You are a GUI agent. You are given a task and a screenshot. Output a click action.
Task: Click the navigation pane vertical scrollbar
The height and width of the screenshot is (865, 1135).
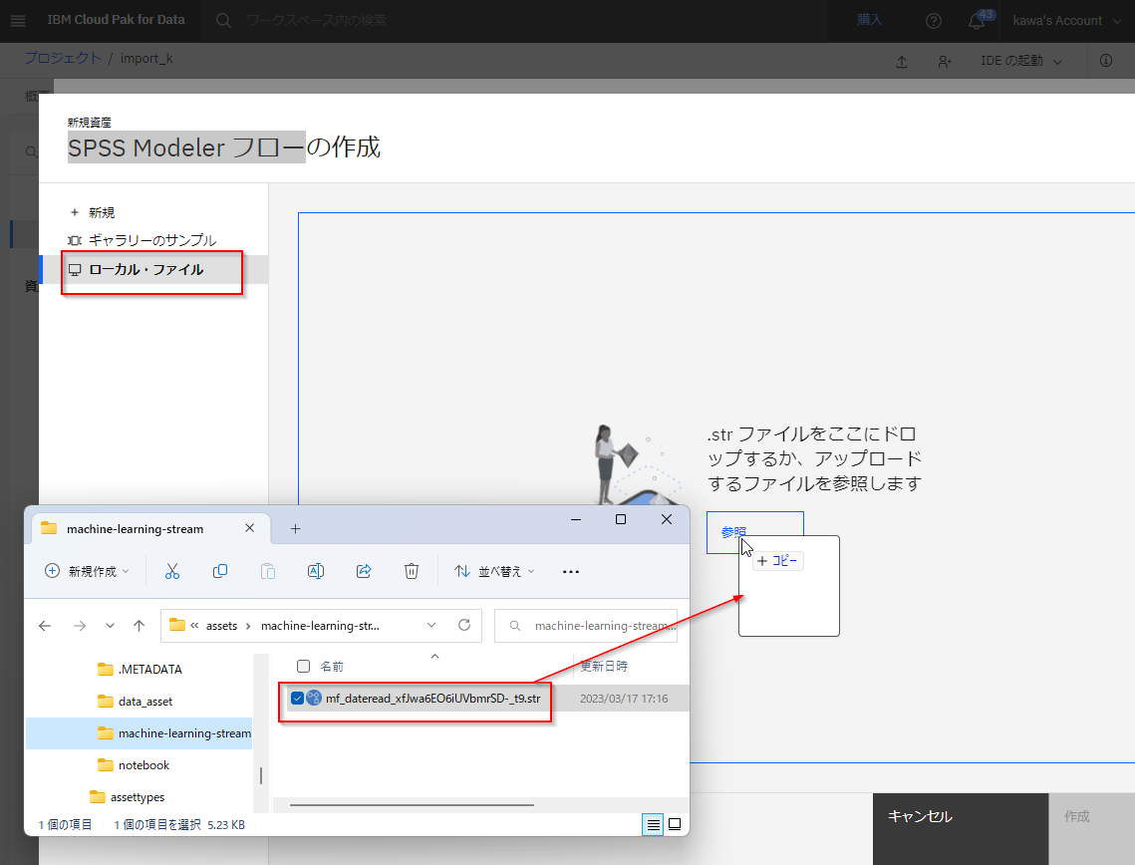coord(261,776)
